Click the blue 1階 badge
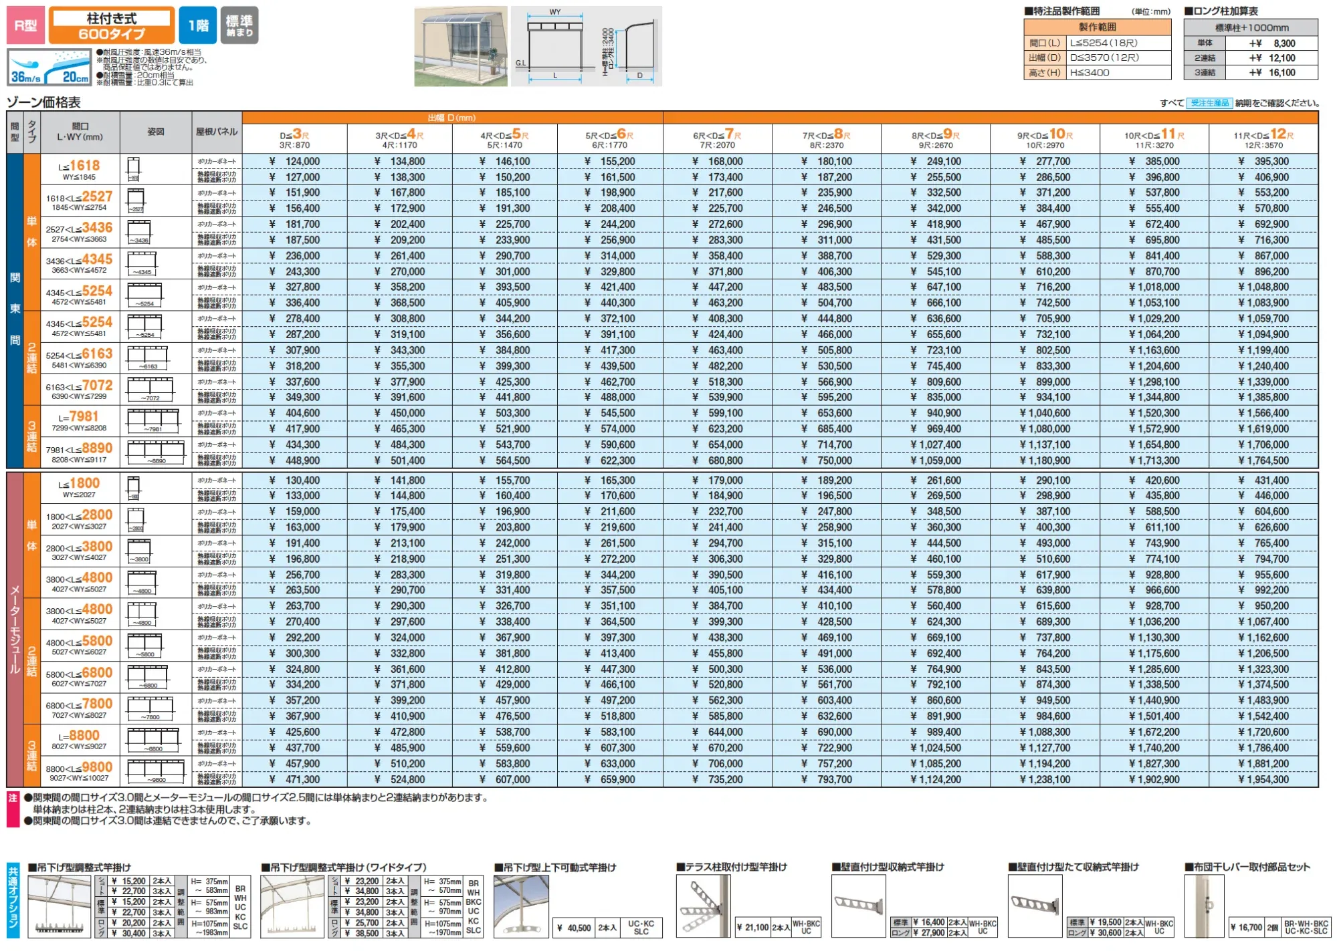The image size is (1337, 951). coord(198,25)
